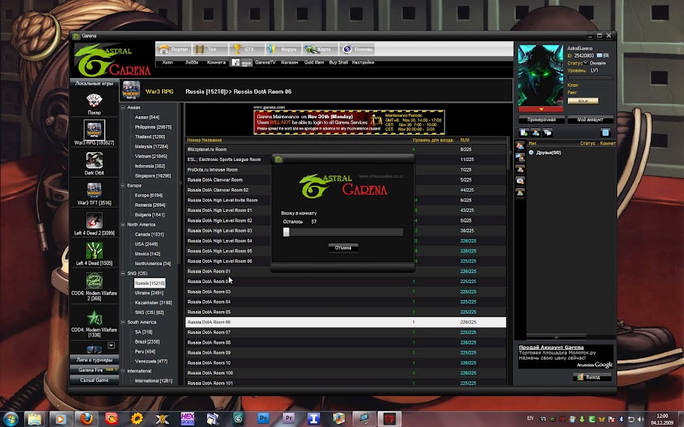Click the volume icon in system tray
This screenshot has width=684, height=427.
640,419
